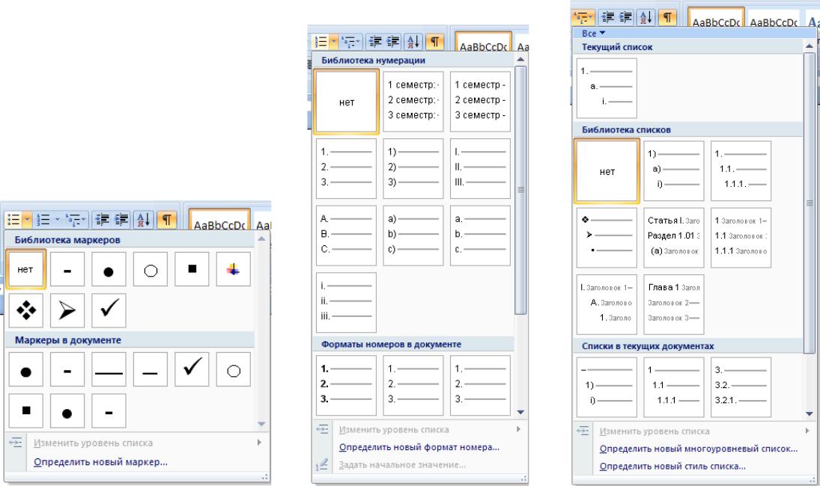Select the 'Статья I. Раздел 1.01' multilevel list

(x=673, y=238)
